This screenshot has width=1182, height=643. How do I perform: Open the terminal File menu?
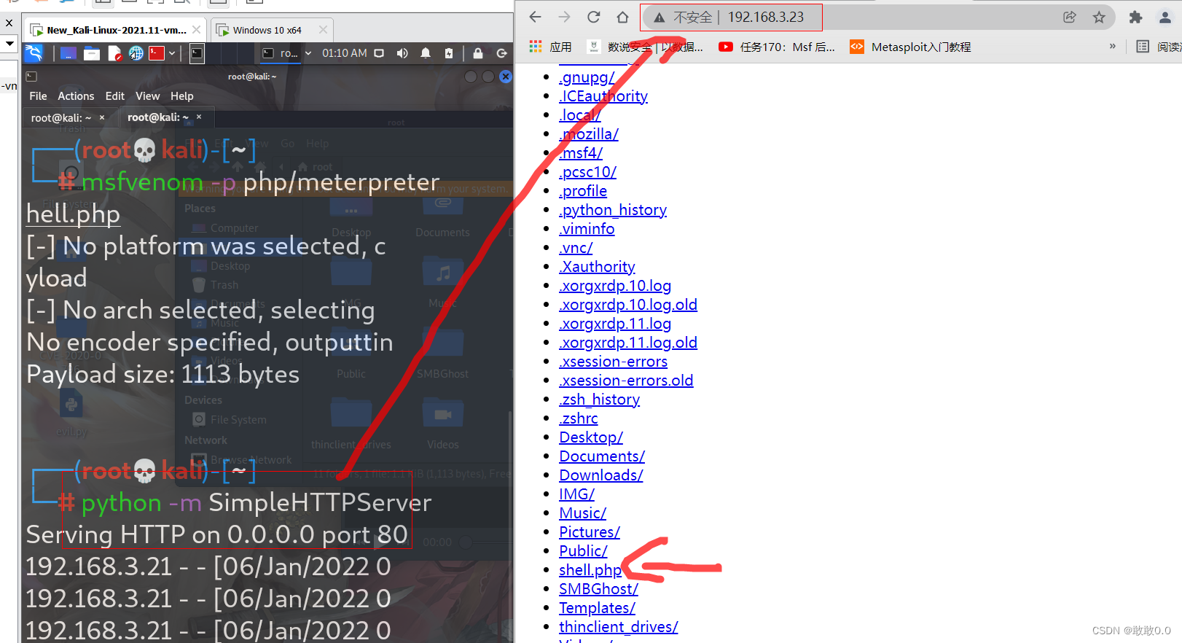click(x=38, y=96)
